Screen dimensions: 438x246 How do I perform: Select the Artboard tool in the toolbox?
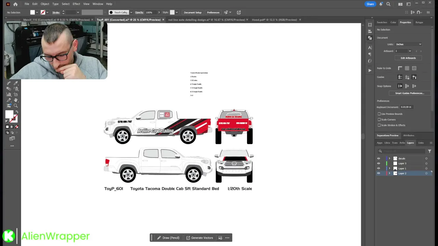pyautogui.click(x=16, y=94)
